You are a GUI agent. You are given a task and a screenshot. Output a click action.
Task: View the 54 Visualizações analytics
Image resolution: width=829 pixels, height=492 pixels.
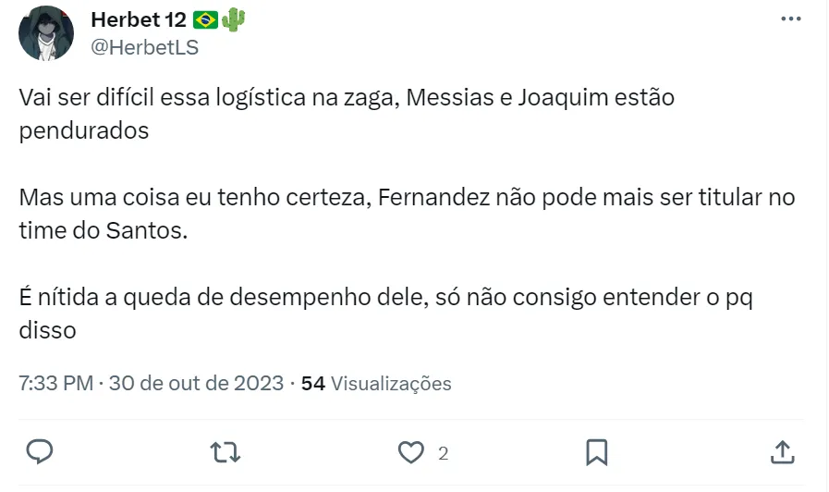click(376, 383)
